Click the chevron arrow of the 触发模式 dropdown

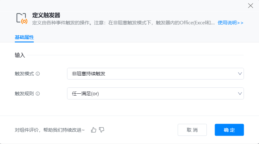point(240,74)
